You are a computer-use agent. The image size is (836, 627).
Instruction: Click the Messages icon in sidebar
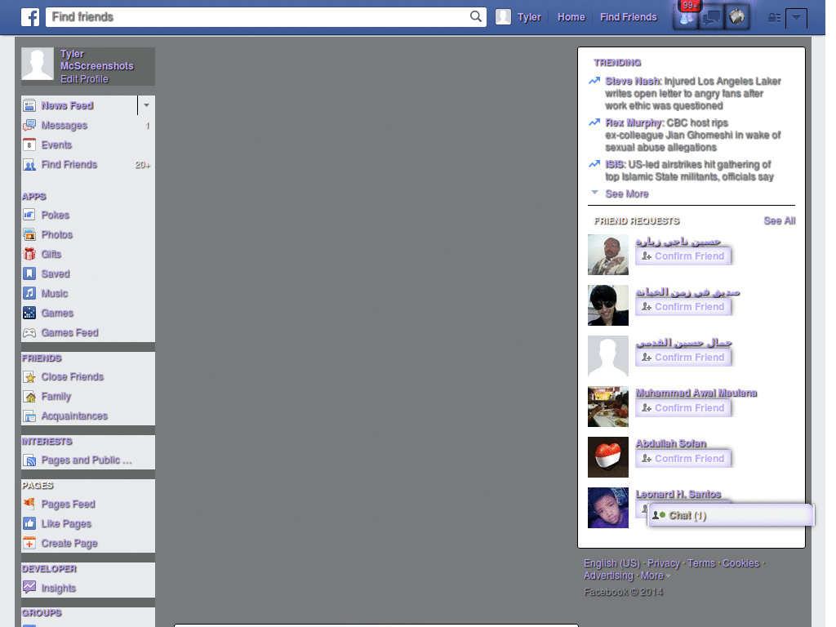(30, 125)
